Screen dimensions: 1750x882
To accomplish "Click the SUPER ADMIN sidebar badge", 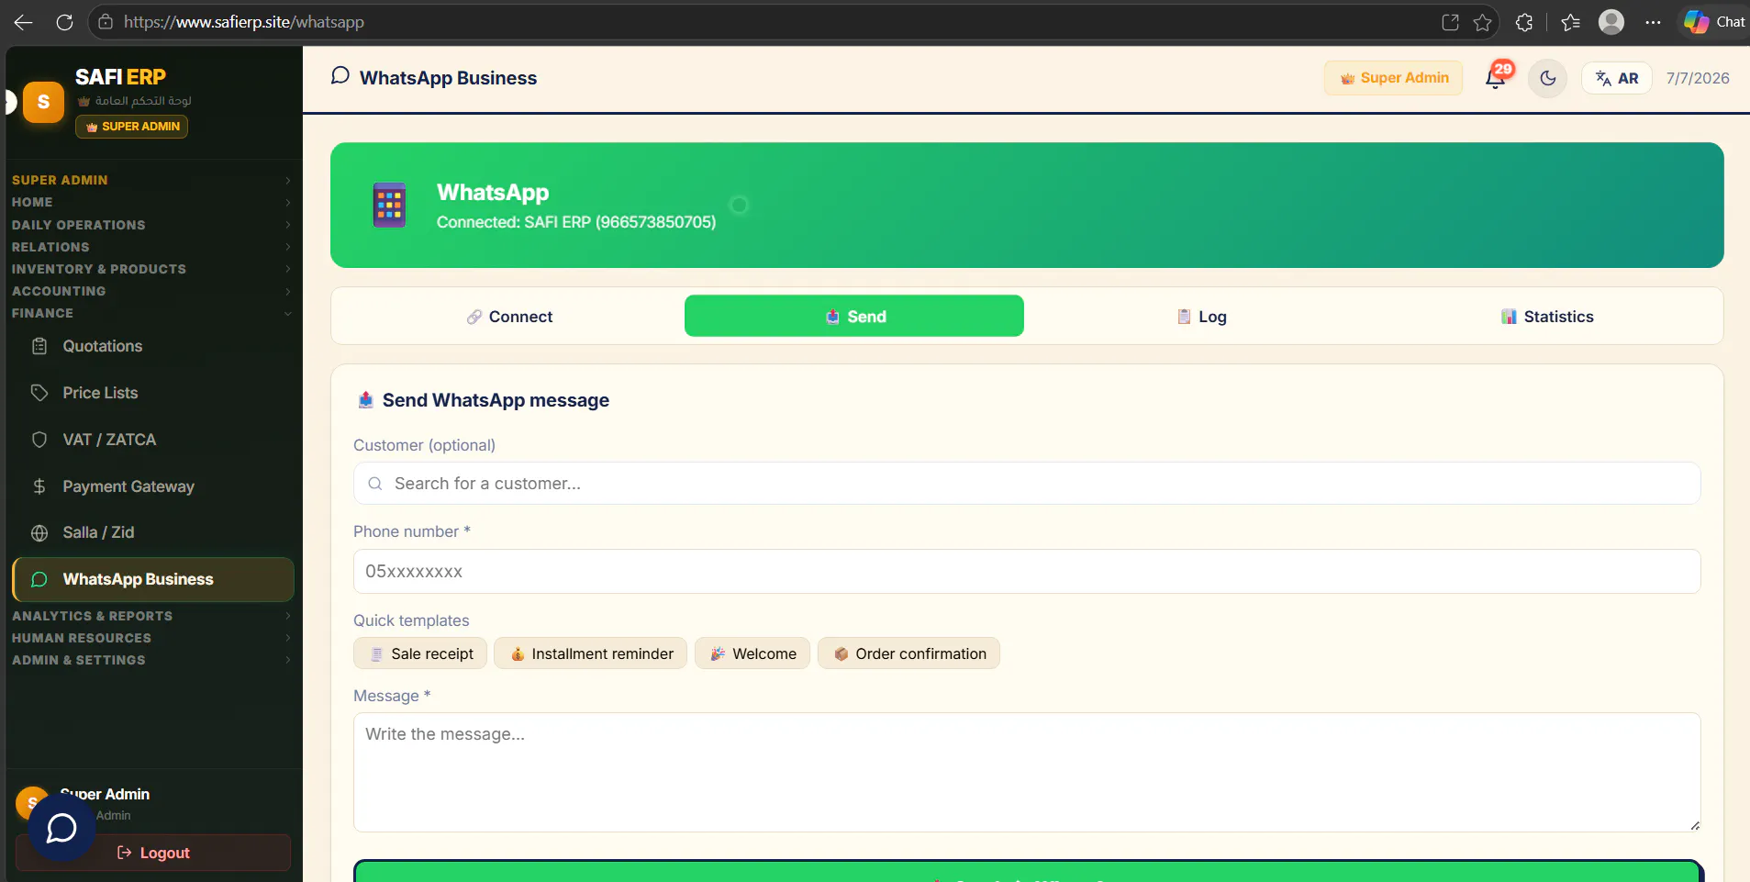I will click(131, 127).
